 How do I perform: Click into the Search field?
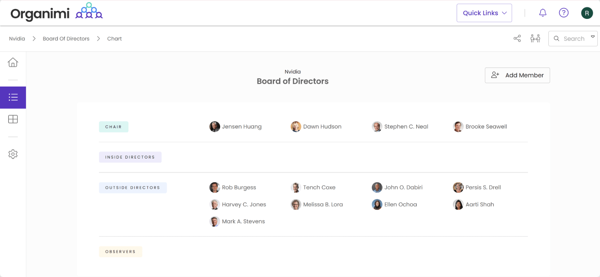click(574, 39)
